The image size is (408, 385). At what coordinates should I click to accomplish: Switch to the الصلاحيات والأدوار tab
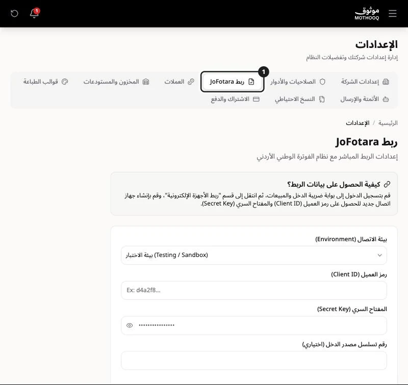coord(298,82)
